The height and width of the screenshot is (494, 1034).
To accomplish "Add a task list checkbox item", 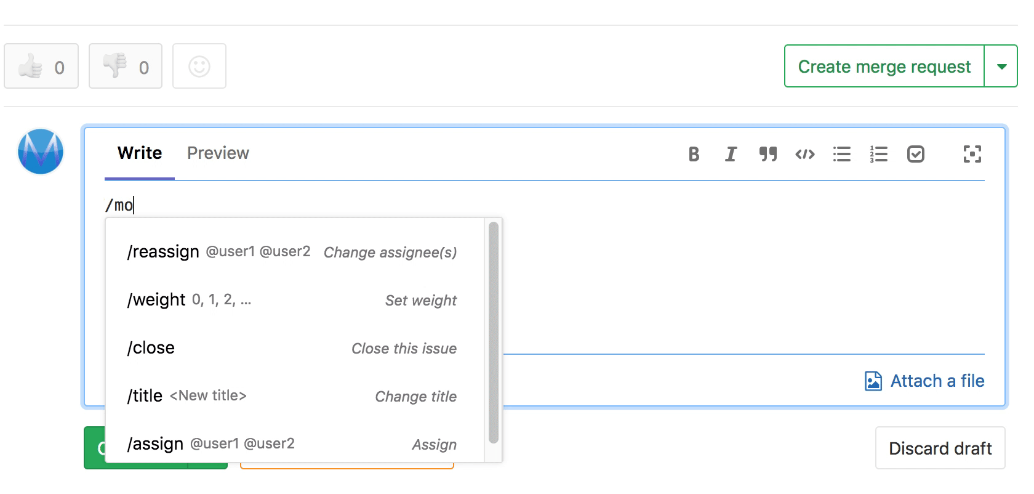I will 915,154.
